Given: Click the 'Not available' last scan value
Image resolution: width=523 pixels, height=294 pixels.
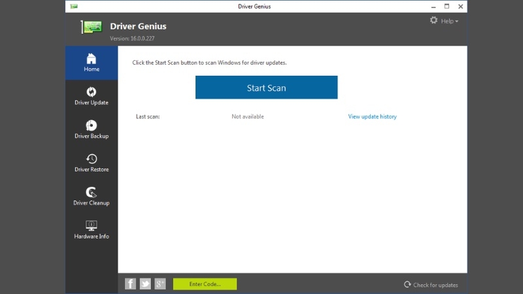Looking at the screenshot, I should (248, 117).
